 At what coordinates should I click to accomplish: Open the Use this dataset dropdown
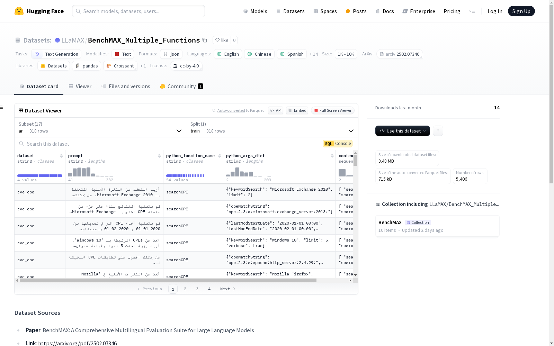coord(403,131)
